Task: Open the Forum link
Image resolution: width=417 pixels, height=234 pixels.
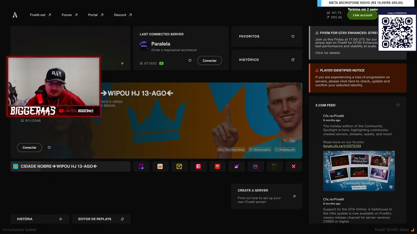Action: pyautogui.click(x=70, y=15)
